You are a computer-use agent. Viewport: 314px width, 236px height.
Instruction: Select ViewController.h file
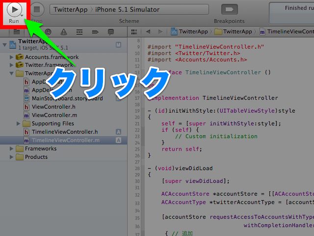point(53,107)
